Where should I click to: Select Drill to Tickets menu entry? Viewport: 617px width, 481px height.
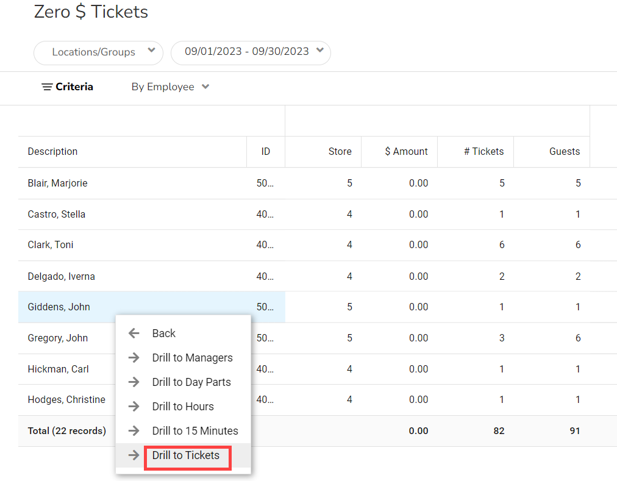point(186,455)
